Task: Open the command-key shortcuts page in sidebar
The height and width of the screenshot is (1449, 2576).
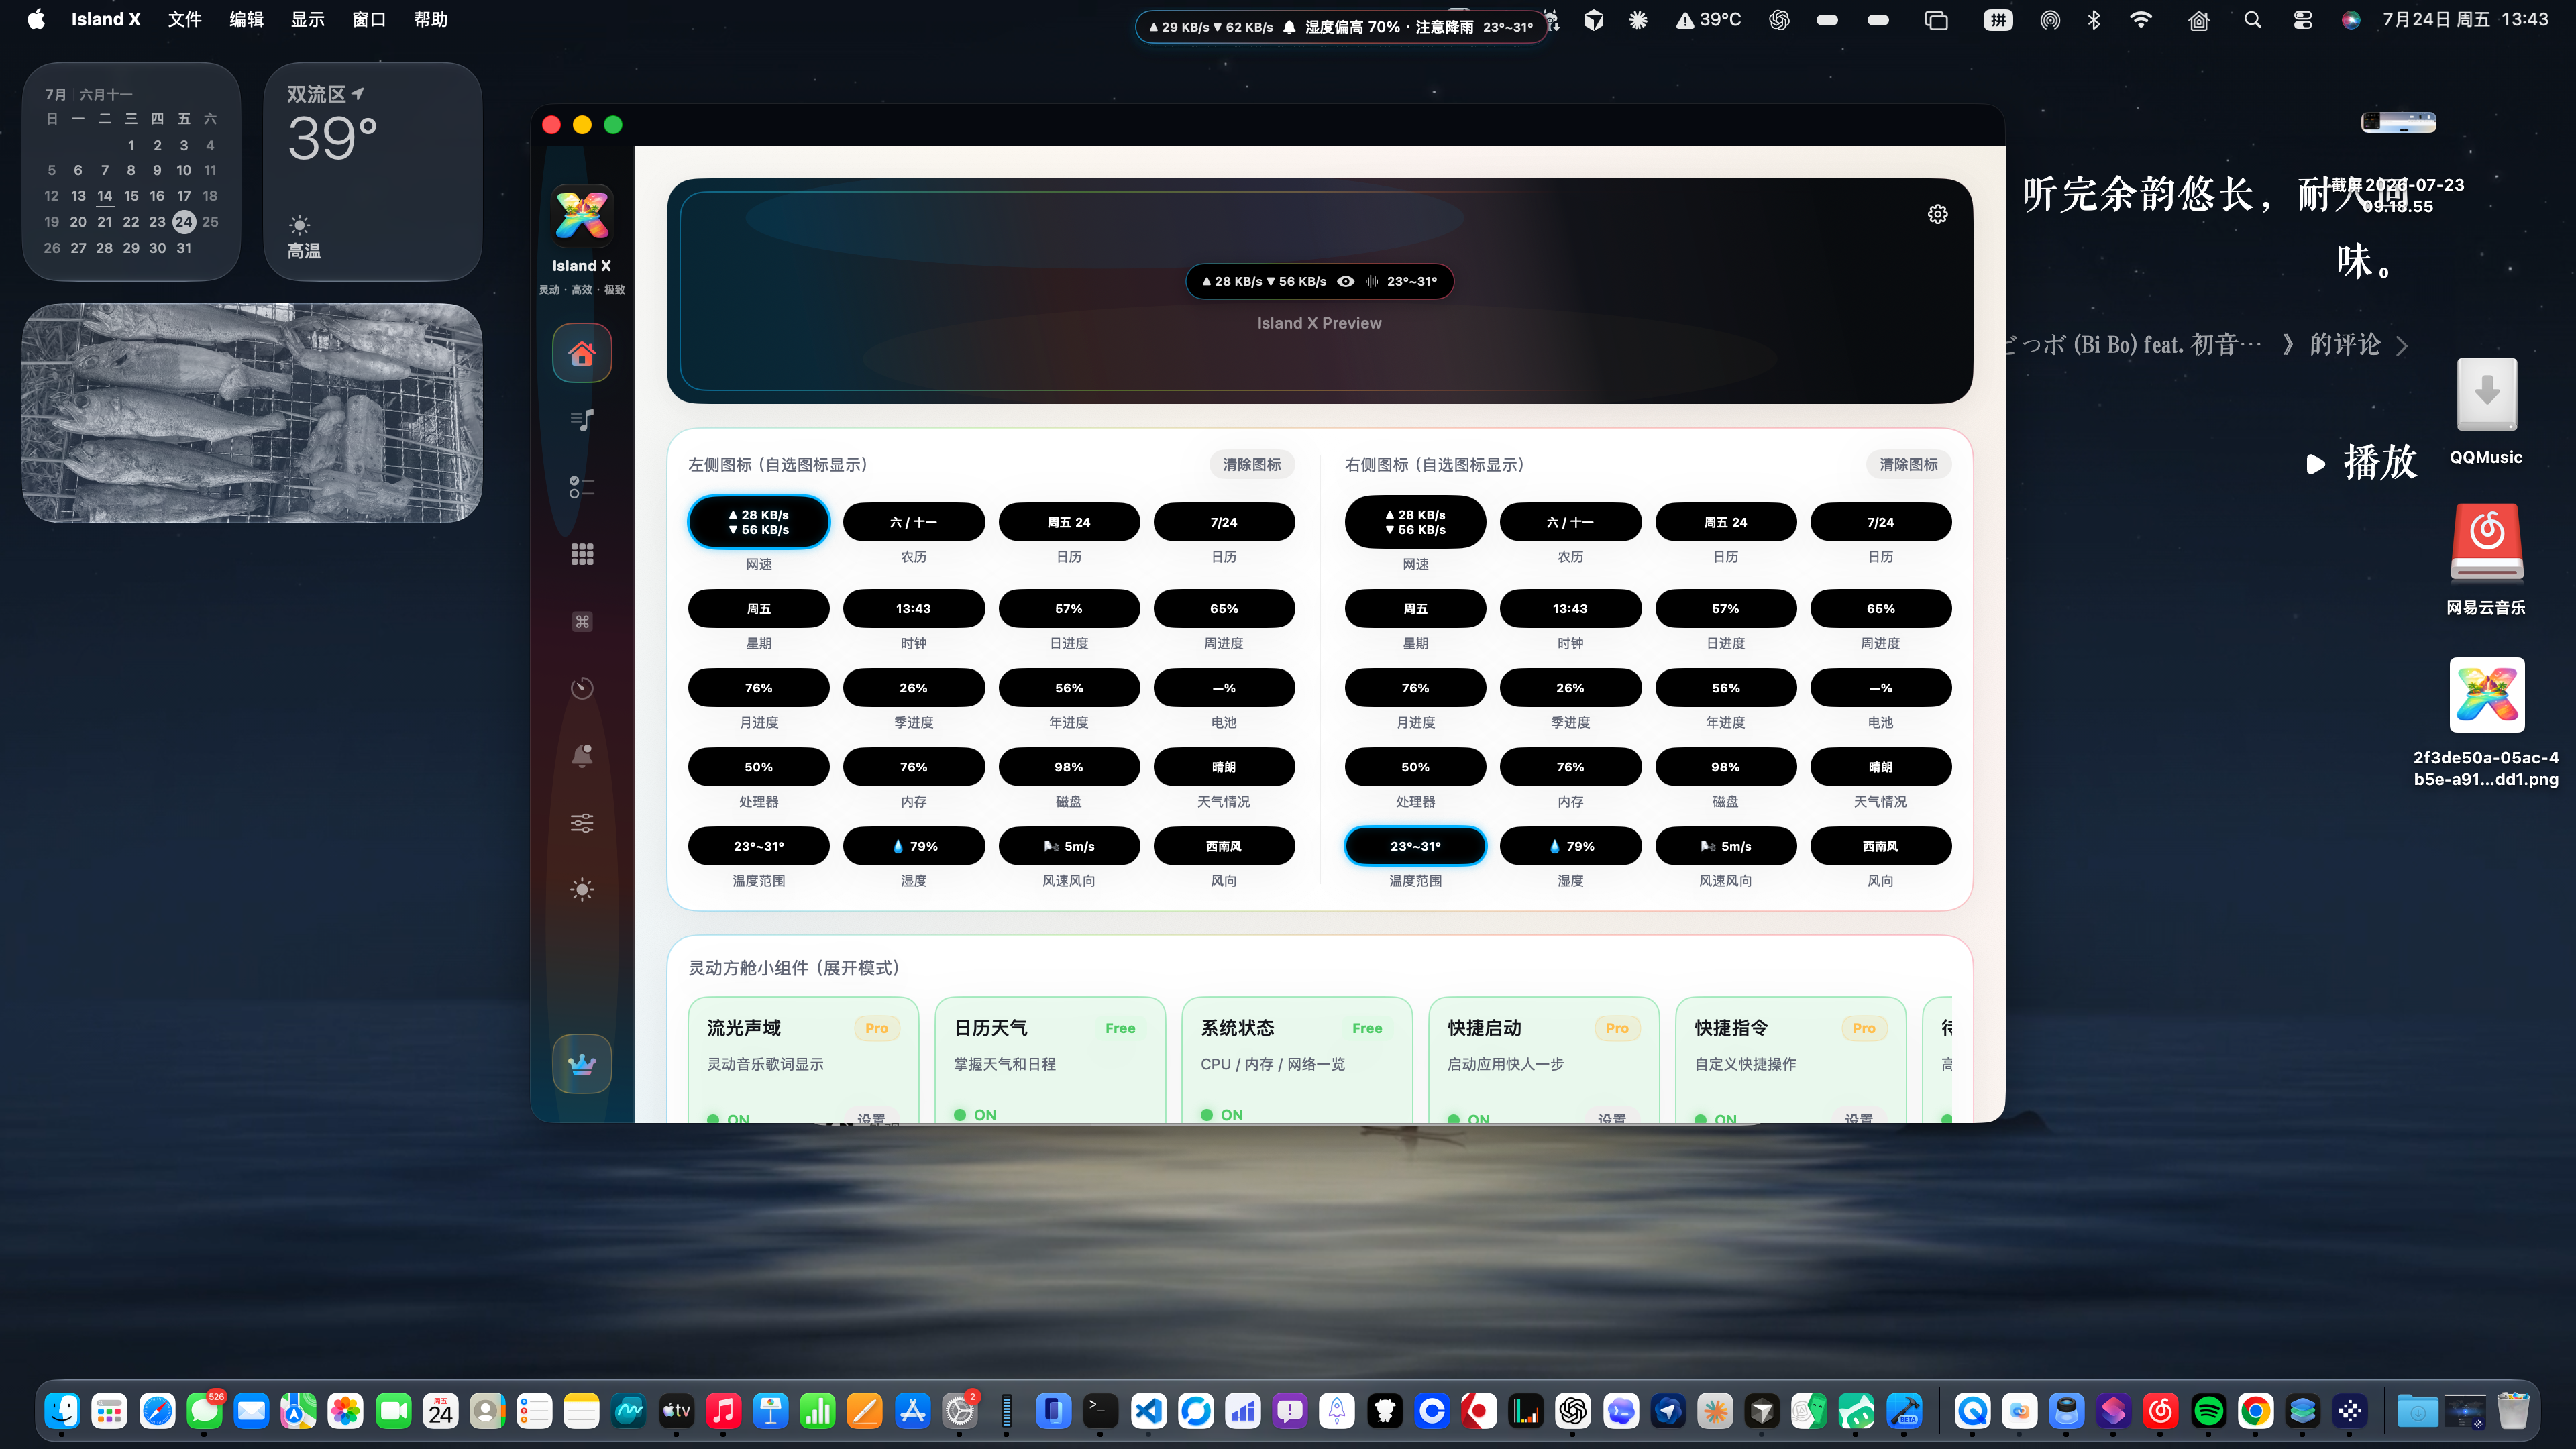Action: coord(582,621)
